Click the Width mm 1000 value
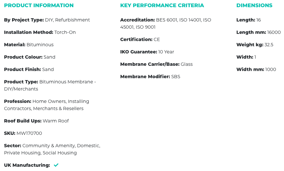Image resolution: width=284 pixels, height=171 pixels. (x=271, y=70)
